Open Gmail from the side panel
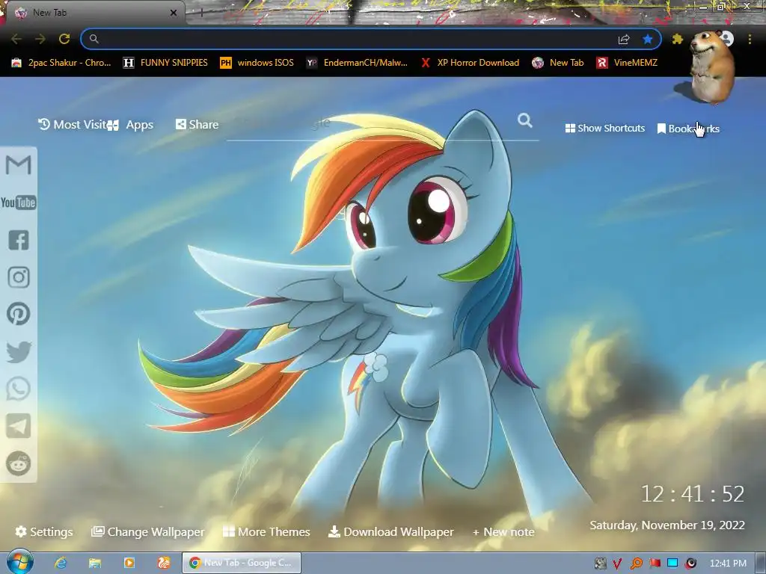Image resolution: width=766 pixels, height=574 pixels. pyautogui.click(x=19, y=165)
